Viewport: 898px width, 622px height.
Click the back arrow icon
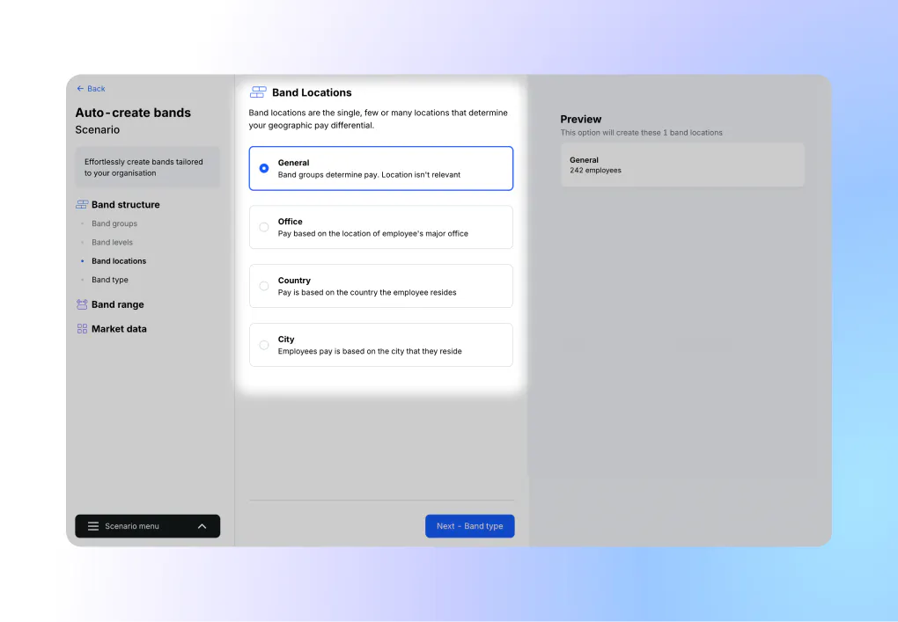click(78, 88)
